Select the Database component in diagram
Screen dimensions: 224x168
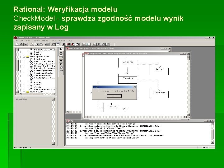pyautogui.click(x=159, y=93)
